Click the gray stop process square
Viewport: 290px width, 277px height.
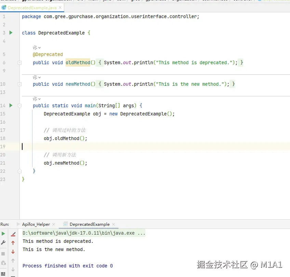(3, 254)
